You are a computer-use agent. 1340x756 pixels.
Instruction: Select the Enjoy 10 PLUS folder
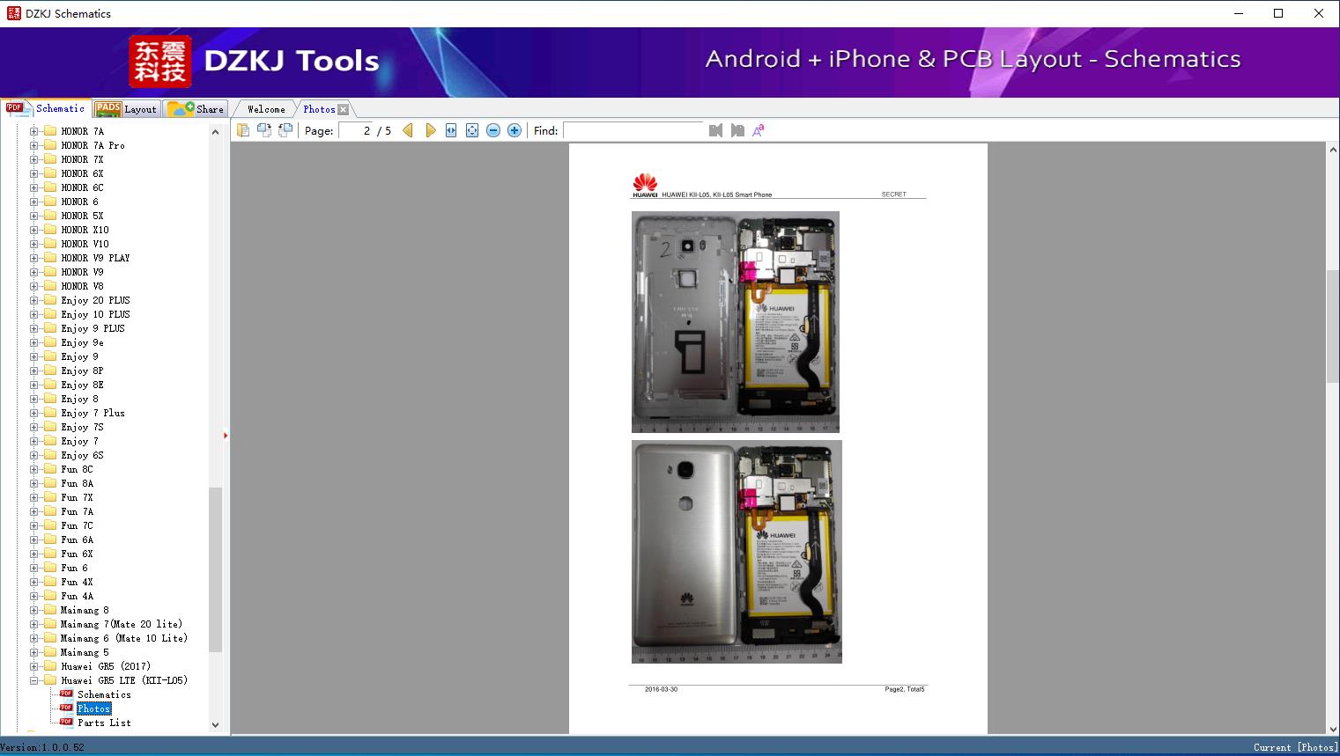pos(95,314)
